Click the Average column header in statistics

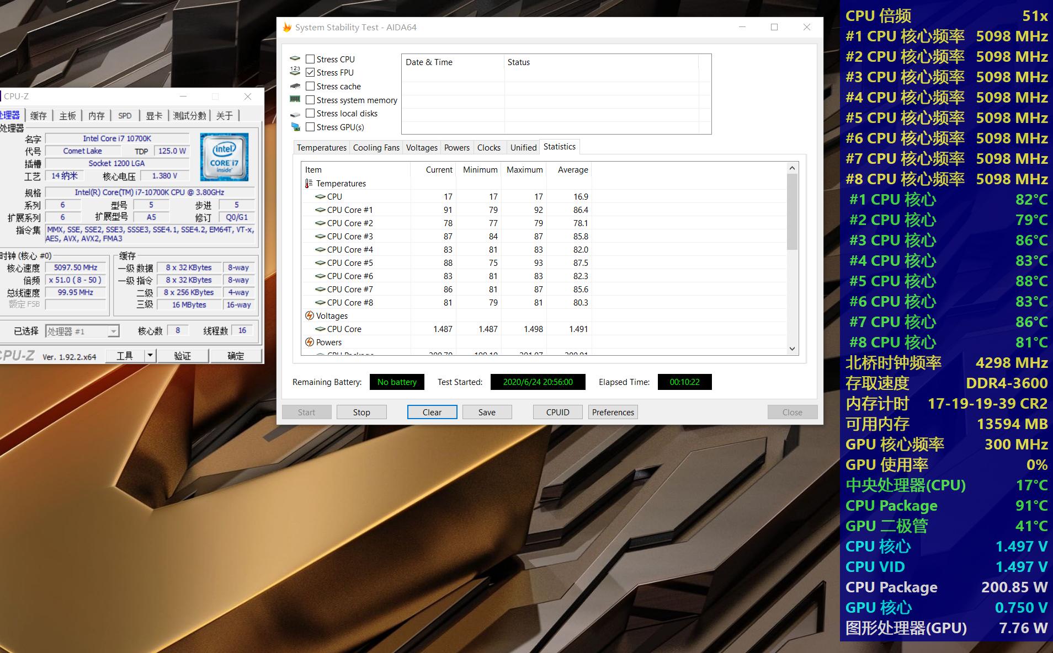coord(570,170)
